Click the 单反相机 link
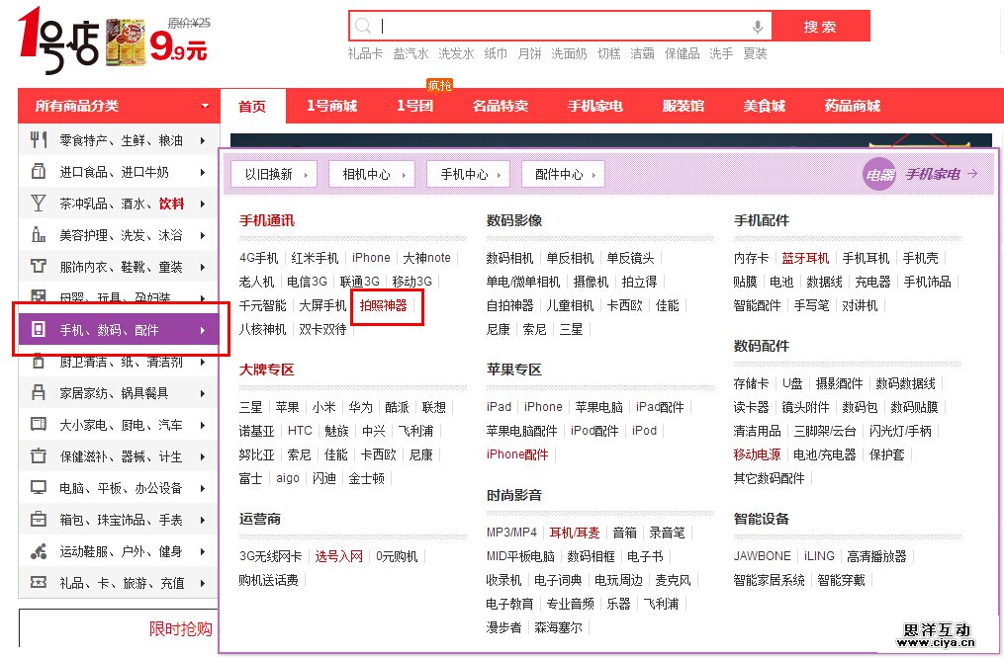This screenshot has width=1004, height=658. 570,258
